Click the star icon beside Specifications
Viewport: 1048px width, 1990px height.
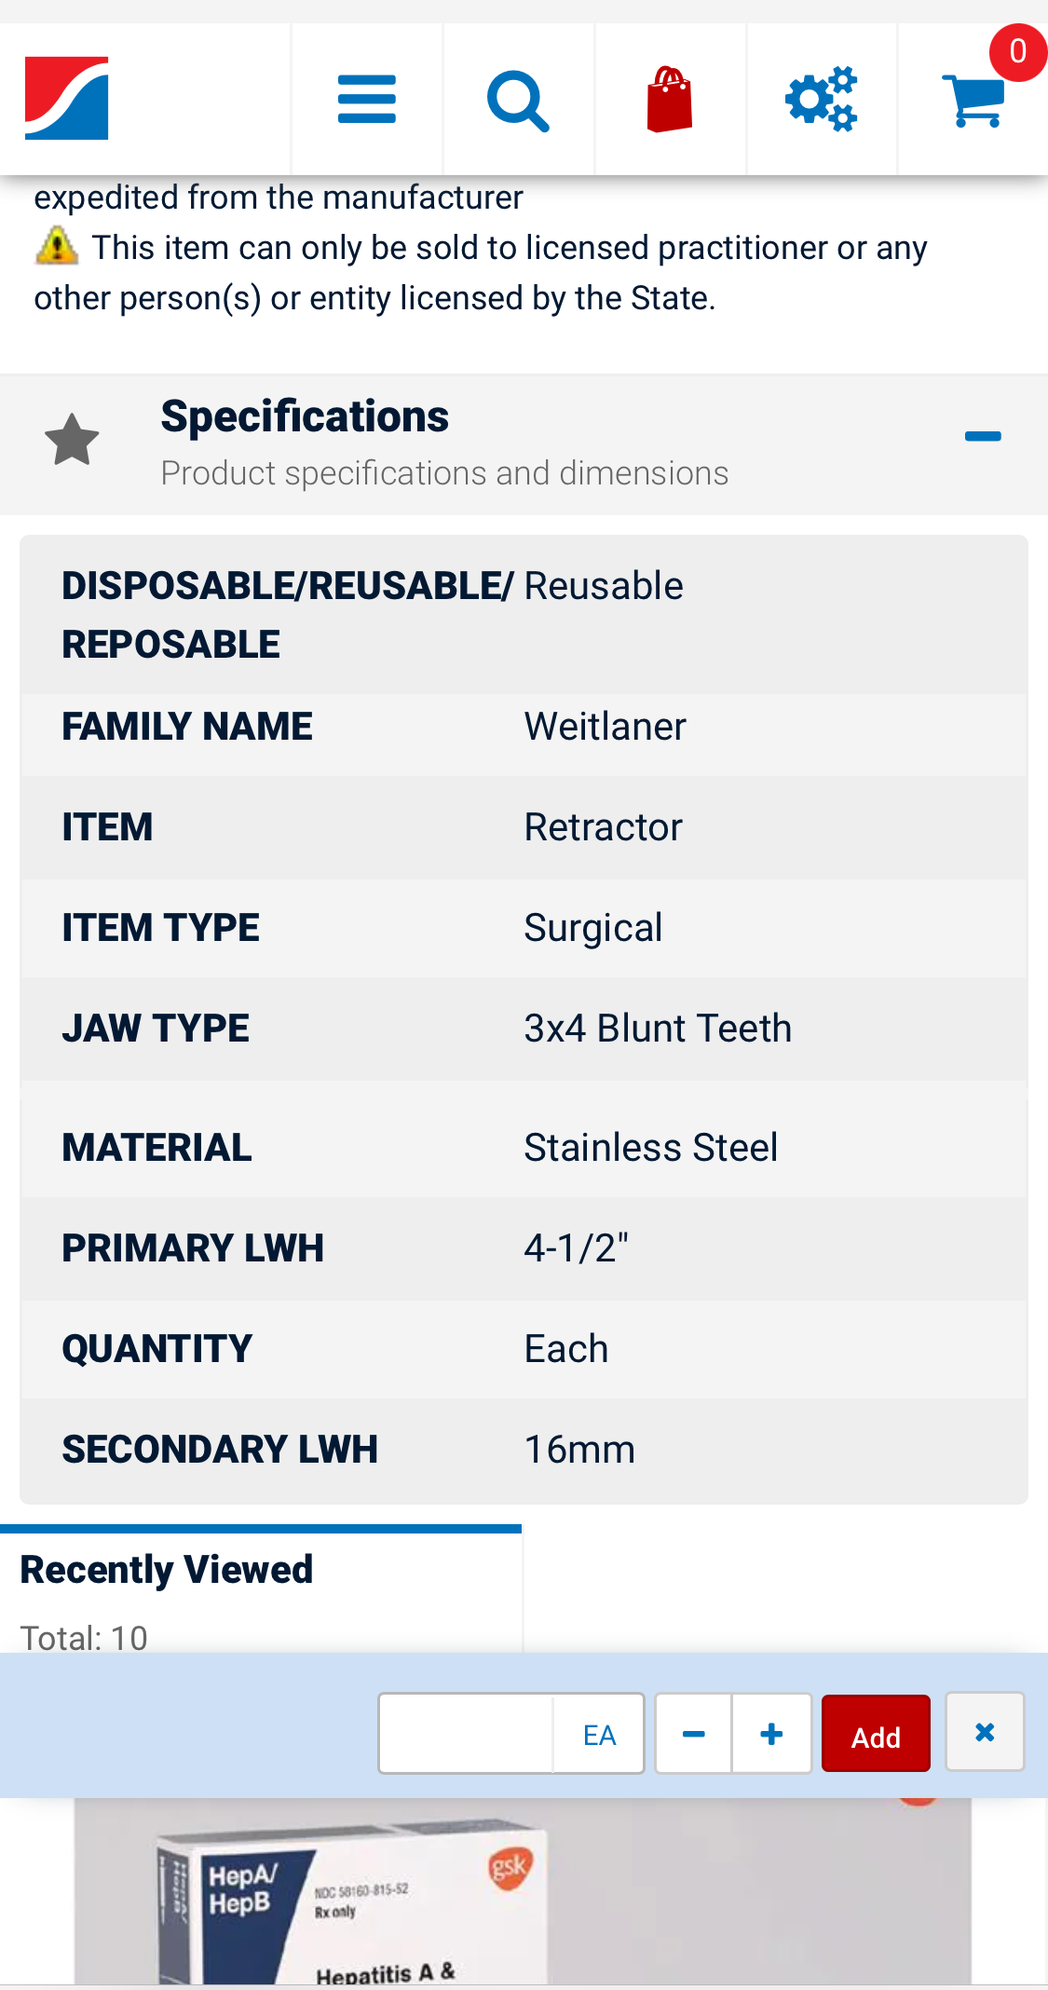pos(73,438)
